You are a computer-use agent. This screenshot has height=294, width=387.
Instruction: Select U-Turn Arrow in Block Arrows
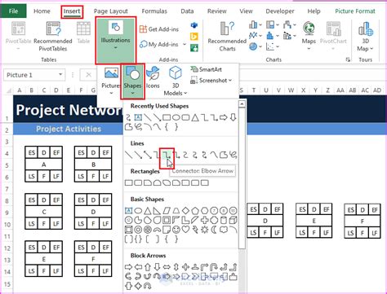[x=214, y=267]
